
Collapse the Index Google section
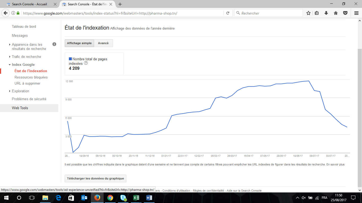click(x=23, y=64)
